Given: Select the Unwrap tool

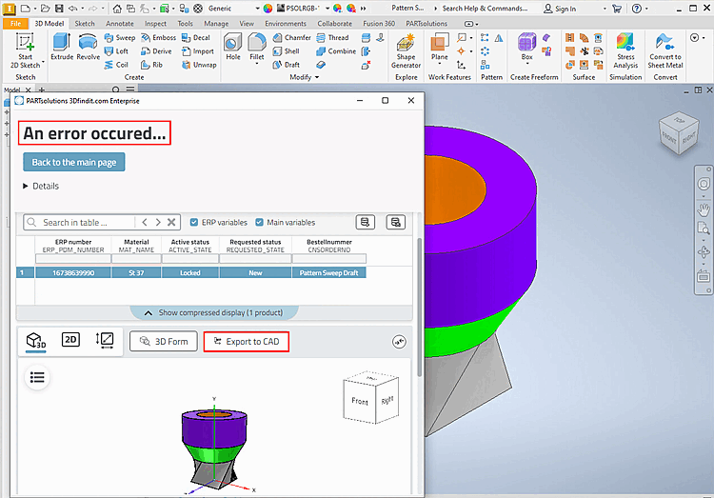Looking at the screenshot, I should [x=199, y=65].
